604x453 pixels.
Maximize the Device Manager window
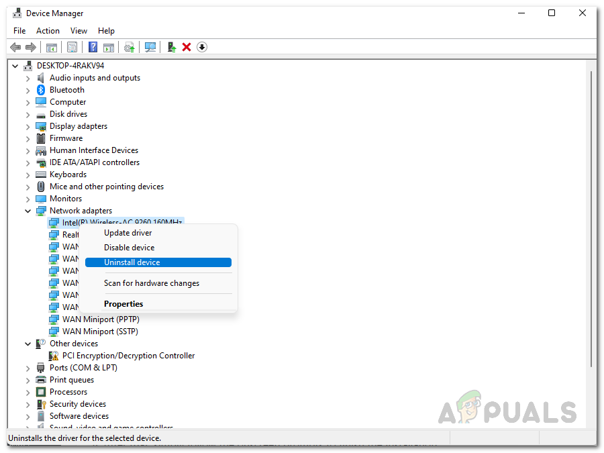tap(552, 13)
